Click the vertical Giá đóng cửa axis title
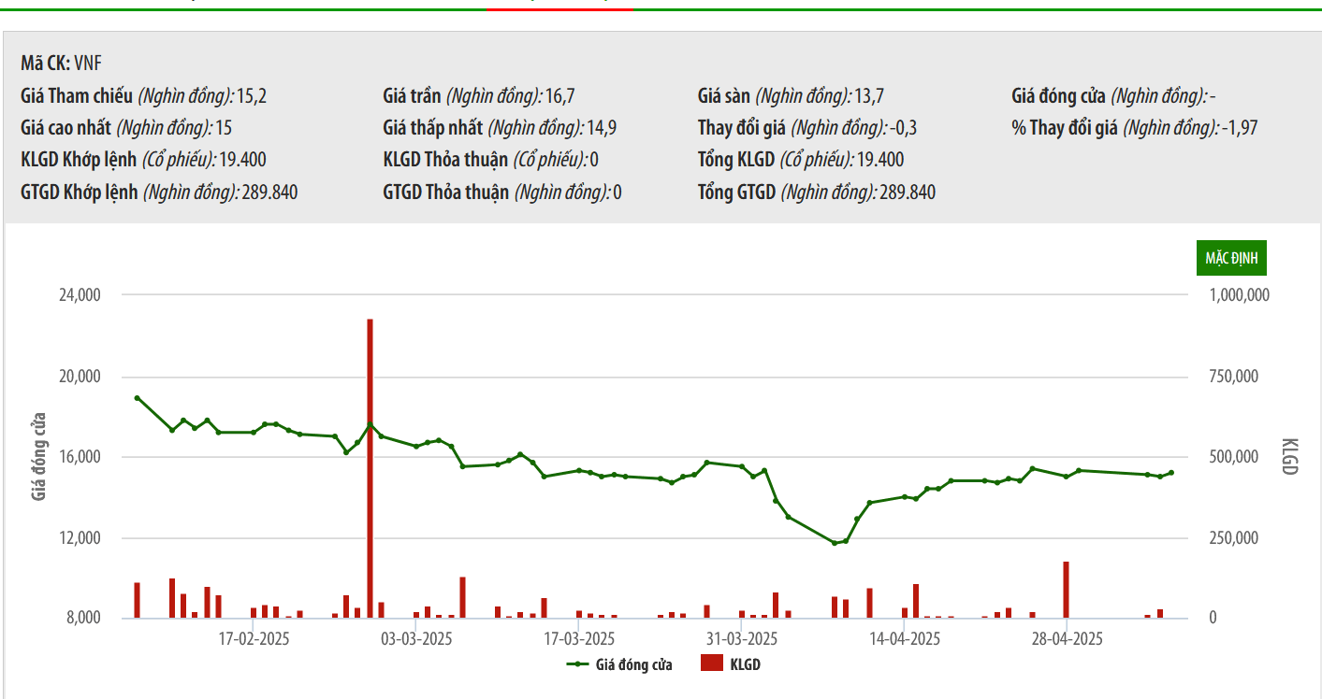The width and height of the screenshot is (1322, 699). [x=39, y=456]
